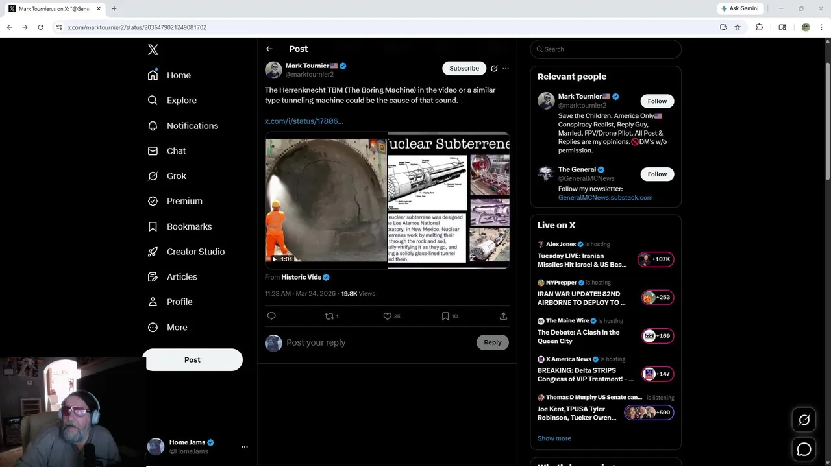831x467 pixels.
Task: Open Home in the sidebar
Action: click(x=169, y=75)
